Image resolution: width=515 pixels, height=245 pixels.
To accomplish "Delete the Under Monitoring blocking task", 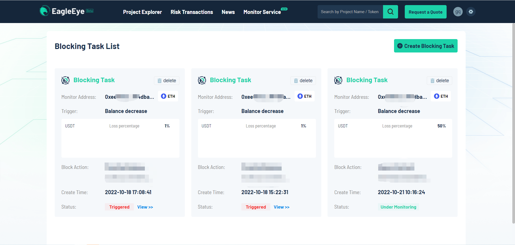I will click(439, 81).
